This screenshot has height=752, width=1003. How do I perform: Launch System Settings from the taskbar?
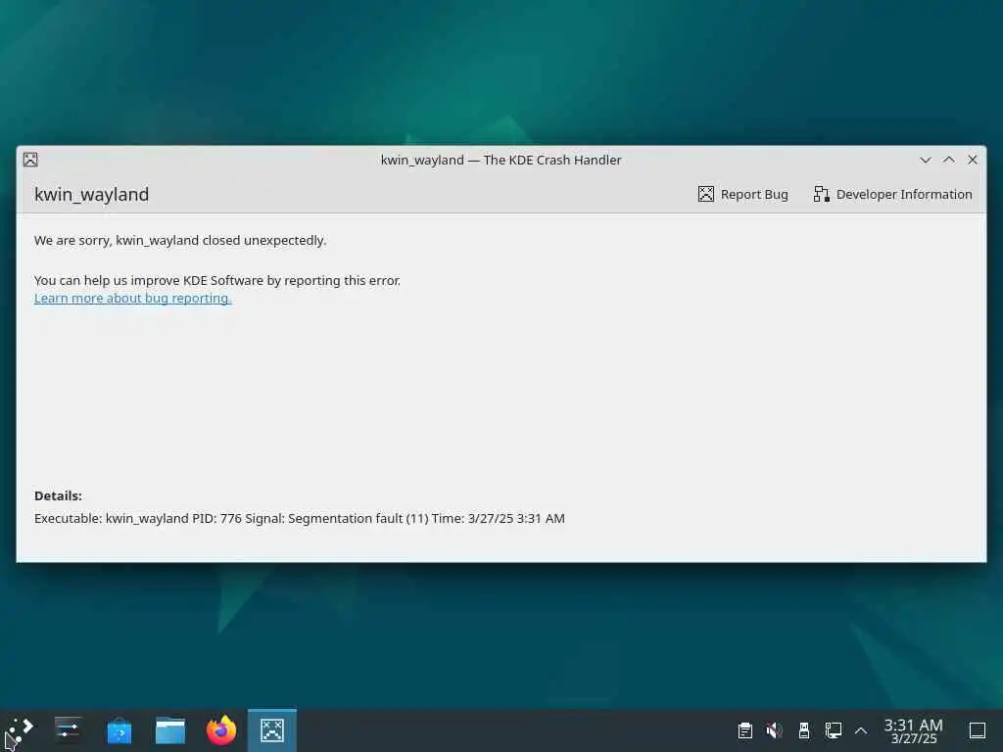[68, 730]
